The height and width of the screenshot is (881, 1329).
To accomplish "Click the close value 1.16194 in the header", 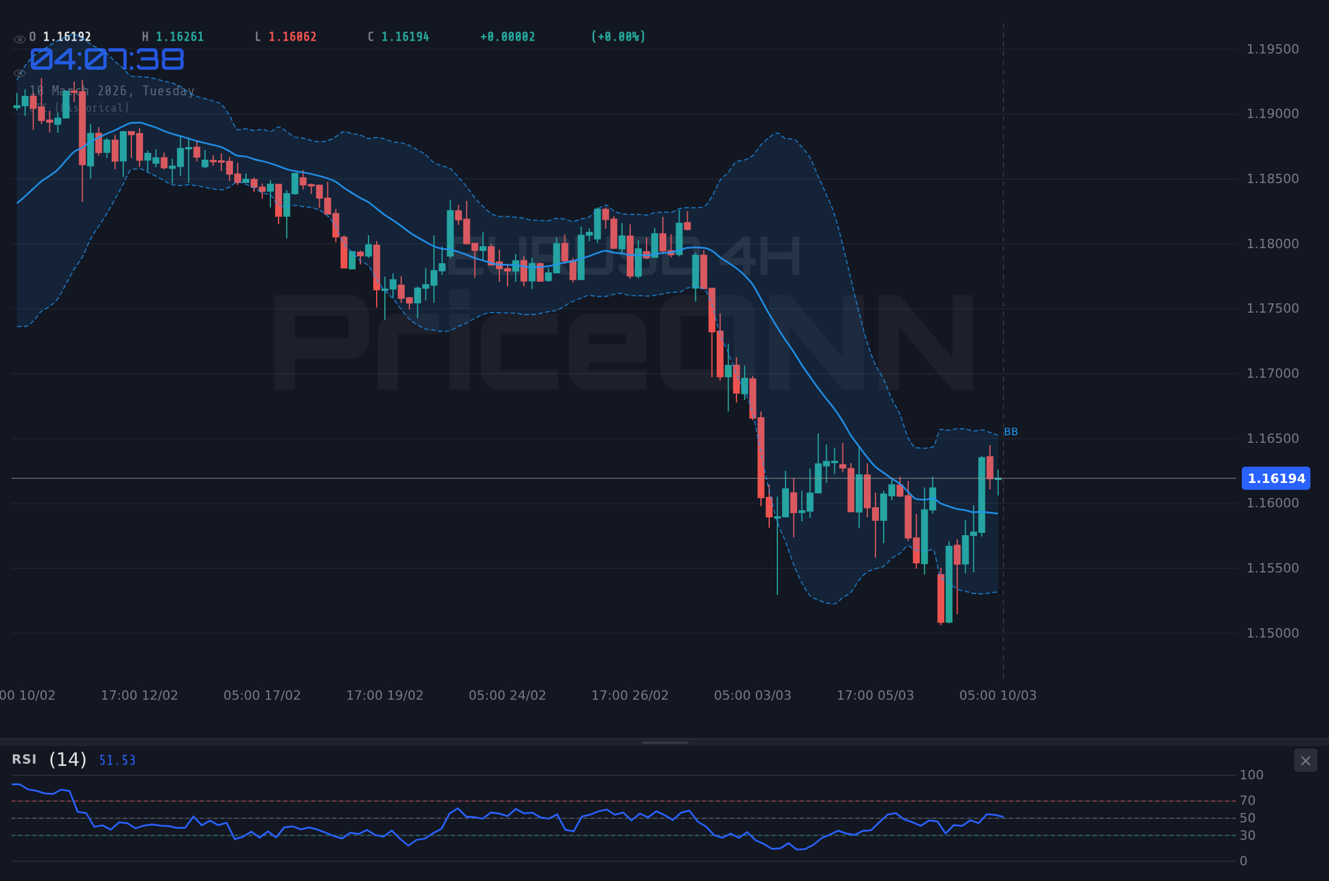I will [x=405, y=37].
